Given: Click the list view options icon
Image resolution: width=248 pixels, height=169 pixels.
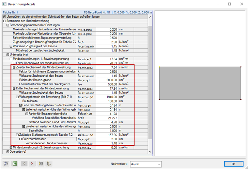Looking at the screenshot, I should [x=41, y=163].
